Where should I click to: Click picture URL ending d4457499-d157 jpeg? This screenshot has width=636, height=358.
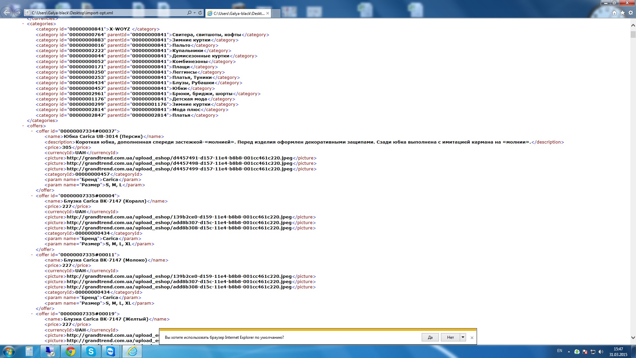click(x=180, y=169)
